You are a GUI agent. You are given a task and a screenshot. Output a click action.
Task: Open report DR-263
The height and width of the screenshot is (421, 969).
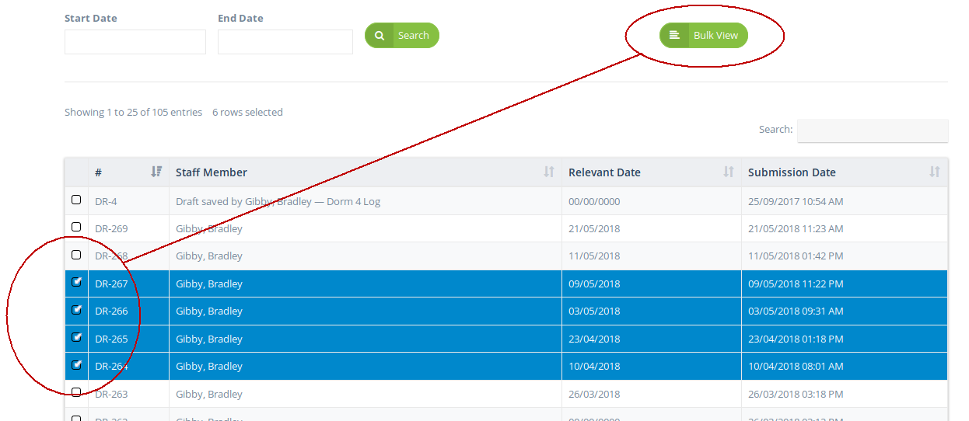111,395
